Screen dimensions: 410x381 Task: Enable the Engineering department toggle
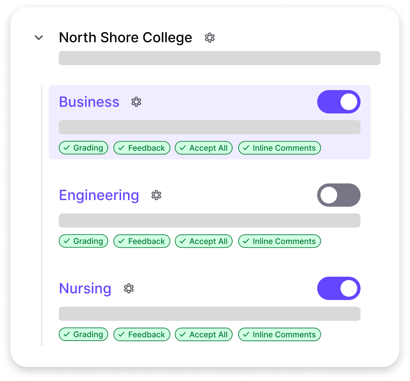tap(339, 195)
